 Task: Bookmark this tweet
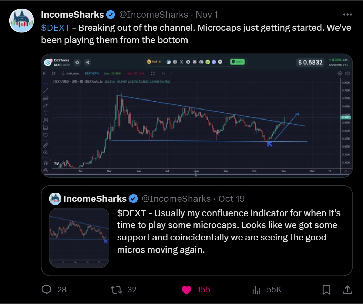point(326,290)
